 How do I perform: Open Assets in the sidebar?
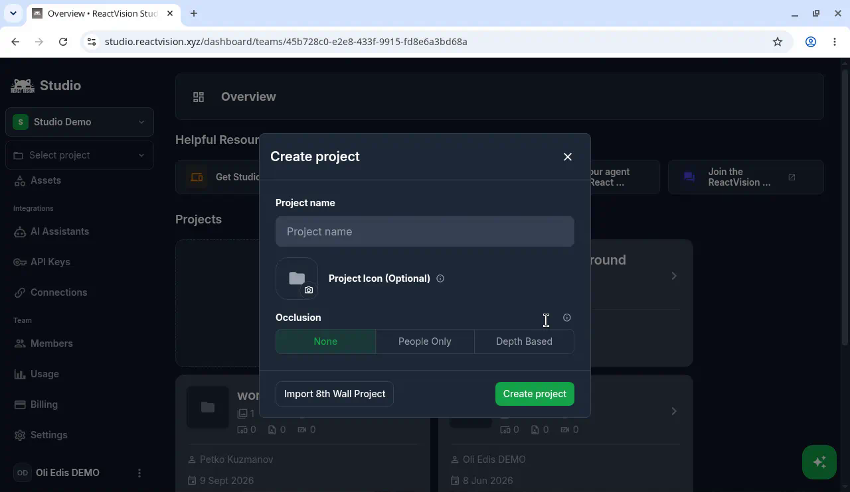pos(46,180)
